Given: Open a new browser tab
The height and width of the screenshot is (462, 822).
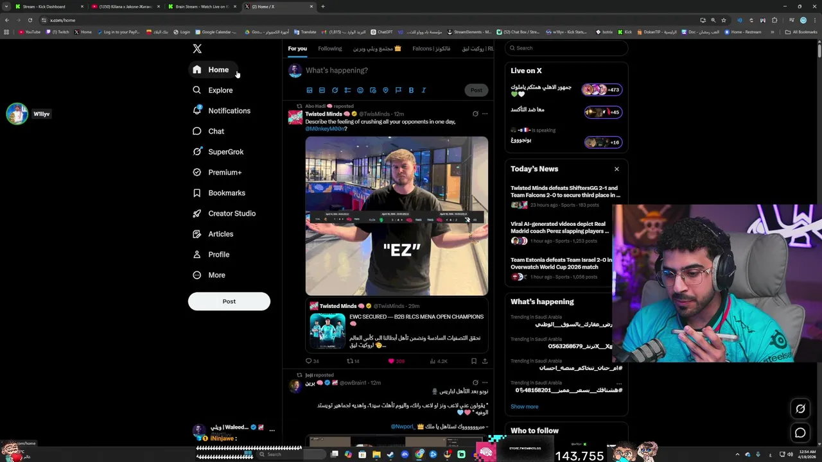Looking at the screenshot, I should point(322,6).
